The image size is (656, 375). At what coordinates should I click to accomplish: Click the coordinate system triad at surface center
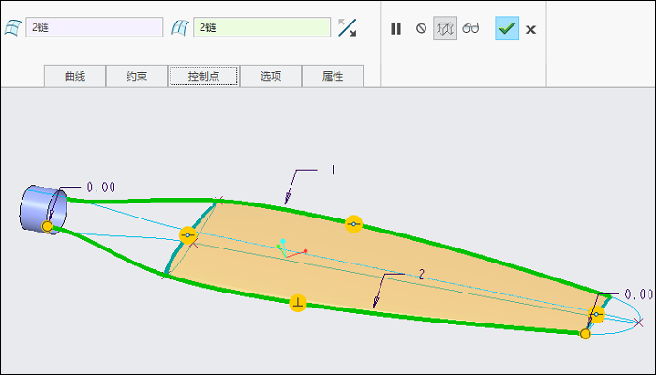(x=291, y=248)
